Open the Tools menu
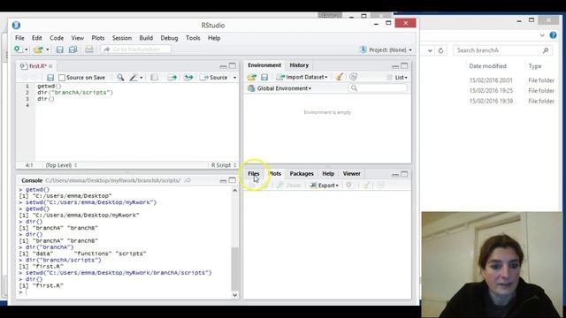 click(x=193, y=38)
